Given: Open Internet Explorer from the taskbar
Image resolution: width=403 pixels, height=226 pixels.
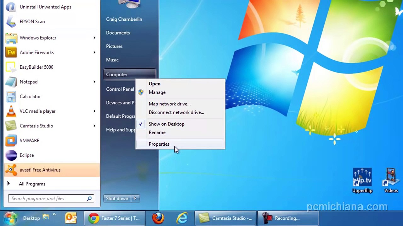Looking at the screenshot, I should click(182, 218).
